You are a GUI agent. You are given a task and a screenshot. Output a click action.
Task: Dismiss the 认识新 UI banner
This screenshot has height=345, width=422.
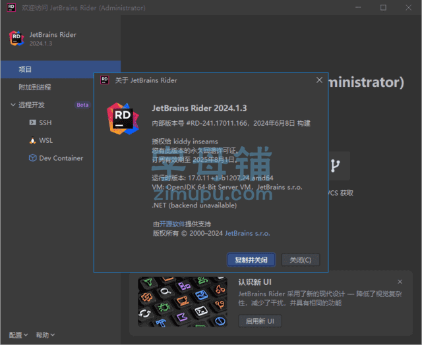pyautogui.click(x=400, y=282)
